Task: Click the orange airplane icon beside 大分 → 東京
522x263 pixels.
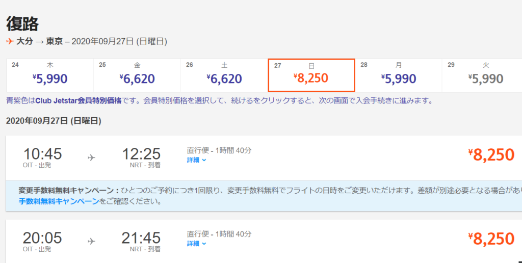Action: (10, 41)
